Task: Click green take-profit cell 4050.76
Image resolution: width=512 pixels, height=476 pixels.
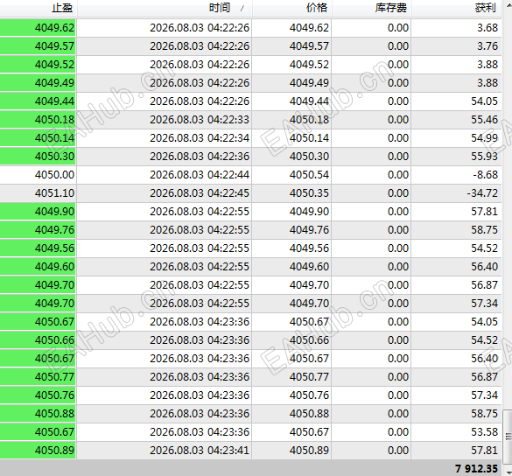Action: tap(38, 395)
